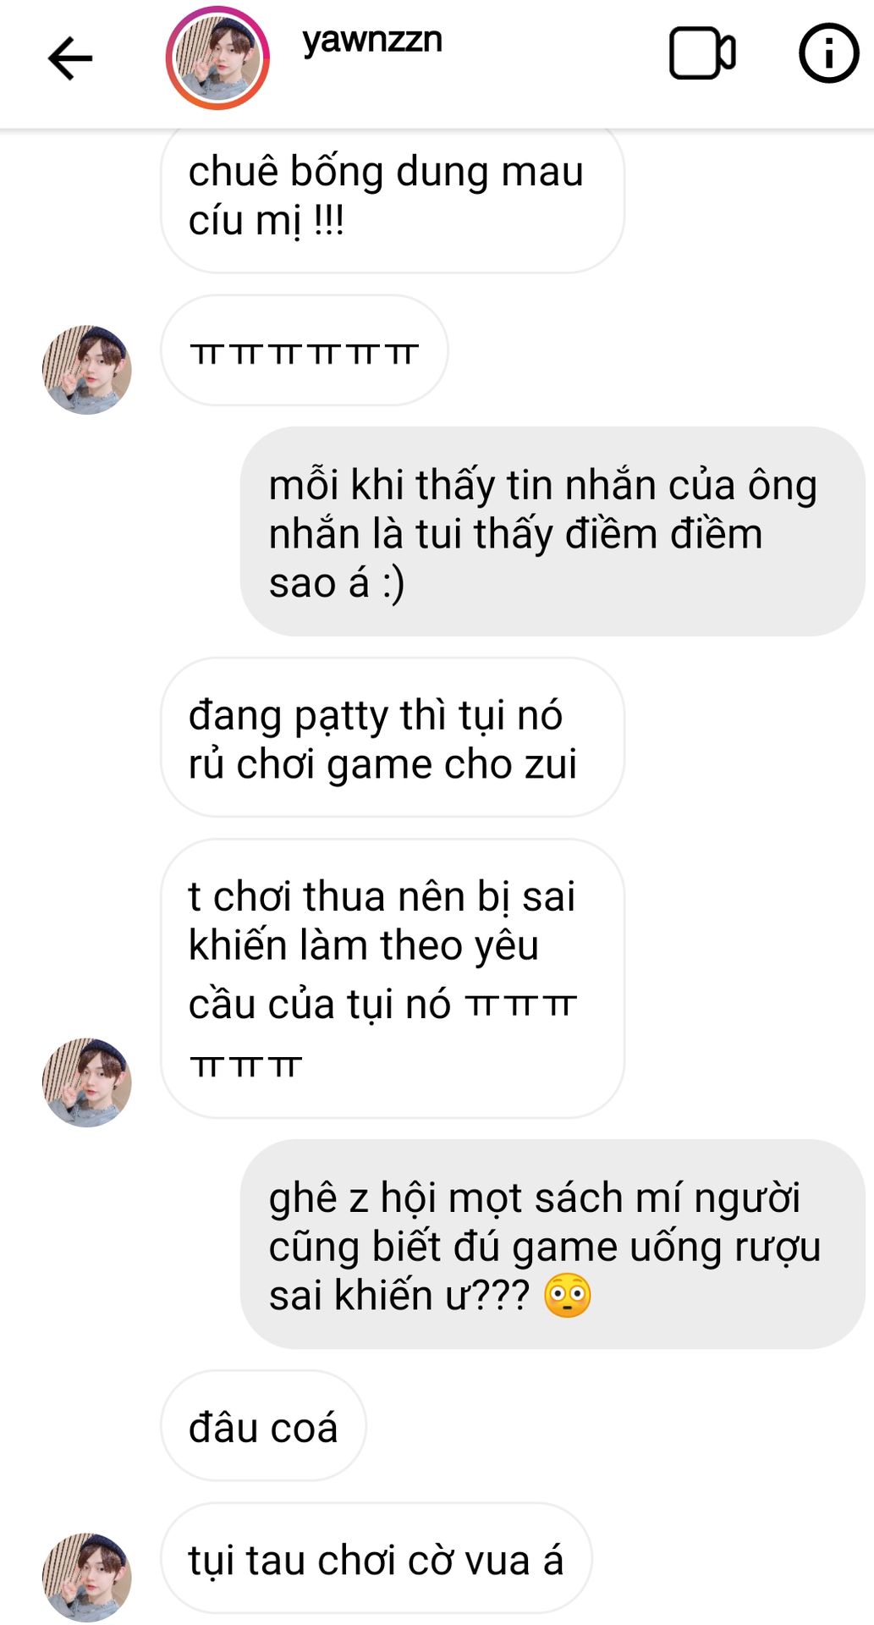The height and width of the screenshot is (1625, 874).
Task: Select the 'ghê z hội mọt sách' sent message
Action: (552, 1244)
